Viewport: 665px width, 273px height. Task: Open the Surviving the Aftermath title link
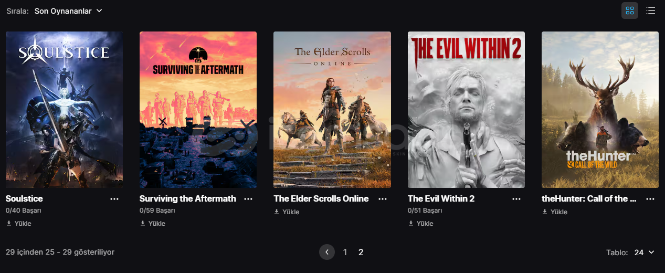tap(188, 198)
